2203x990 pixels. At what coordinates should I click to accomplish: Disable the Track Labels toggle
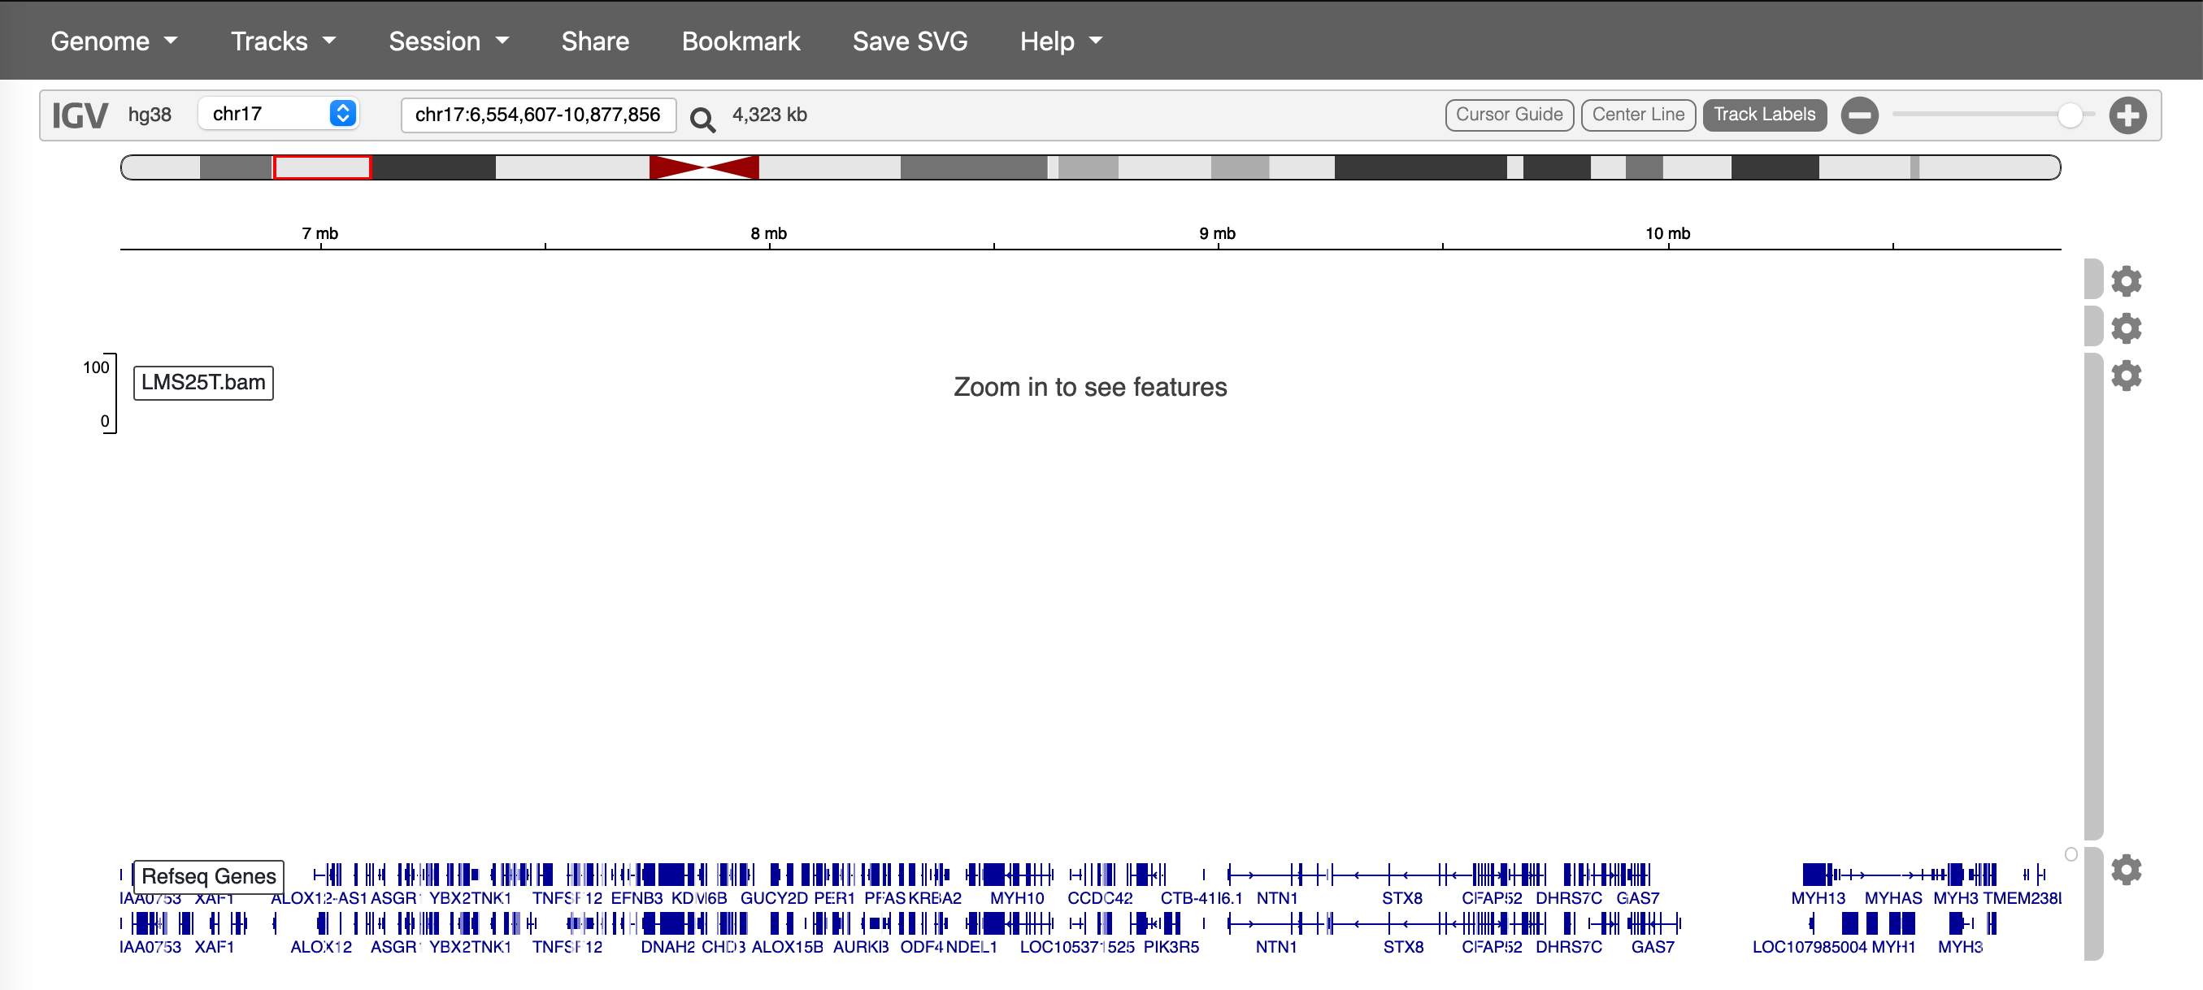pos(1763,115)
